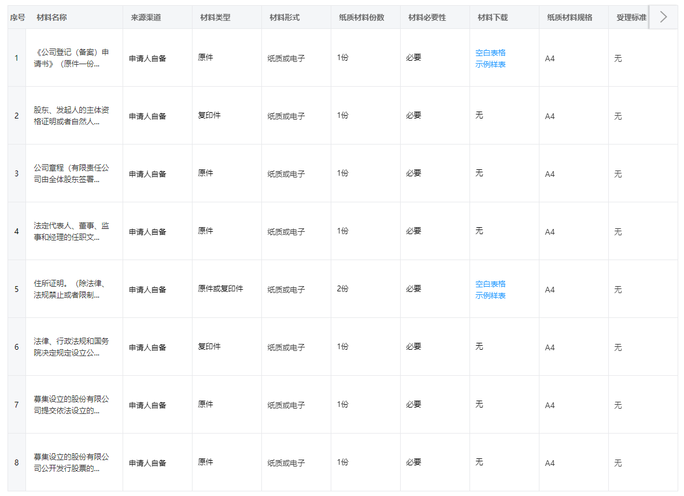Viewport: 684px width, 496px height.
Task: Click A4 cell in row 8
Action: [x=550, y=463]
